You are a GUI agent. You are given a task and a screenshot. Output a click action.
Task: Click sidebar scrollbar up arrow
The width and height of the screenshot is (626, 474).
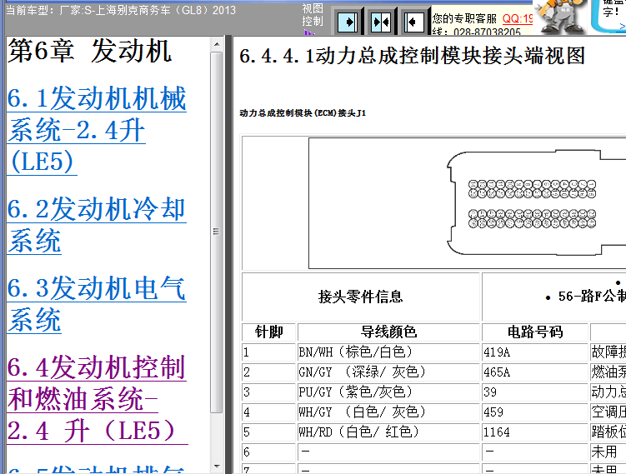(x=217, y=44)
